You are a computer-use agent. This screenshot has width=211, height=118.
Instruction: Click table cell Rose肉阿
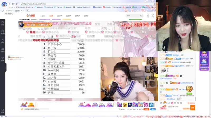[59, 70]
